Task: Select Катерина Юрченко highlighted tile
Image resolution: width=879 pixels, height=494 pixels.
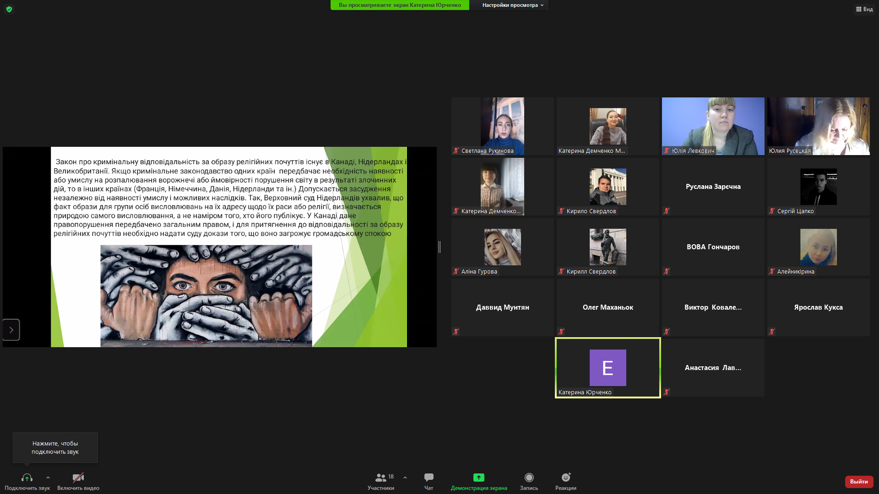Action: tap(608, 368)
